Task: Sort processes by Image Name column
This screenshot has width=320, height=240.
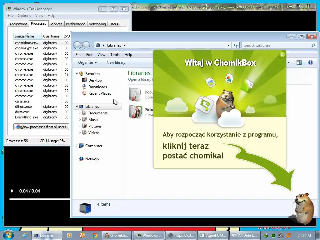Action: [27, 36]
